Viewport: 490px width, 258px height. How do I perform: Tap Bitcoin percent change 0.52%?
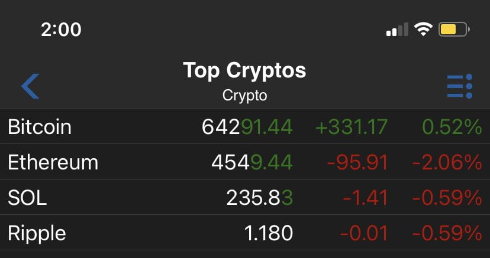452,127
